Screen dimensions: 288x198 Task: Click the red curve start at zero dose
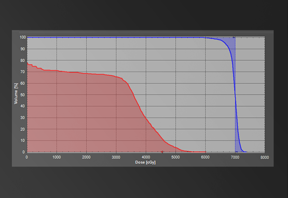point(28,63)
